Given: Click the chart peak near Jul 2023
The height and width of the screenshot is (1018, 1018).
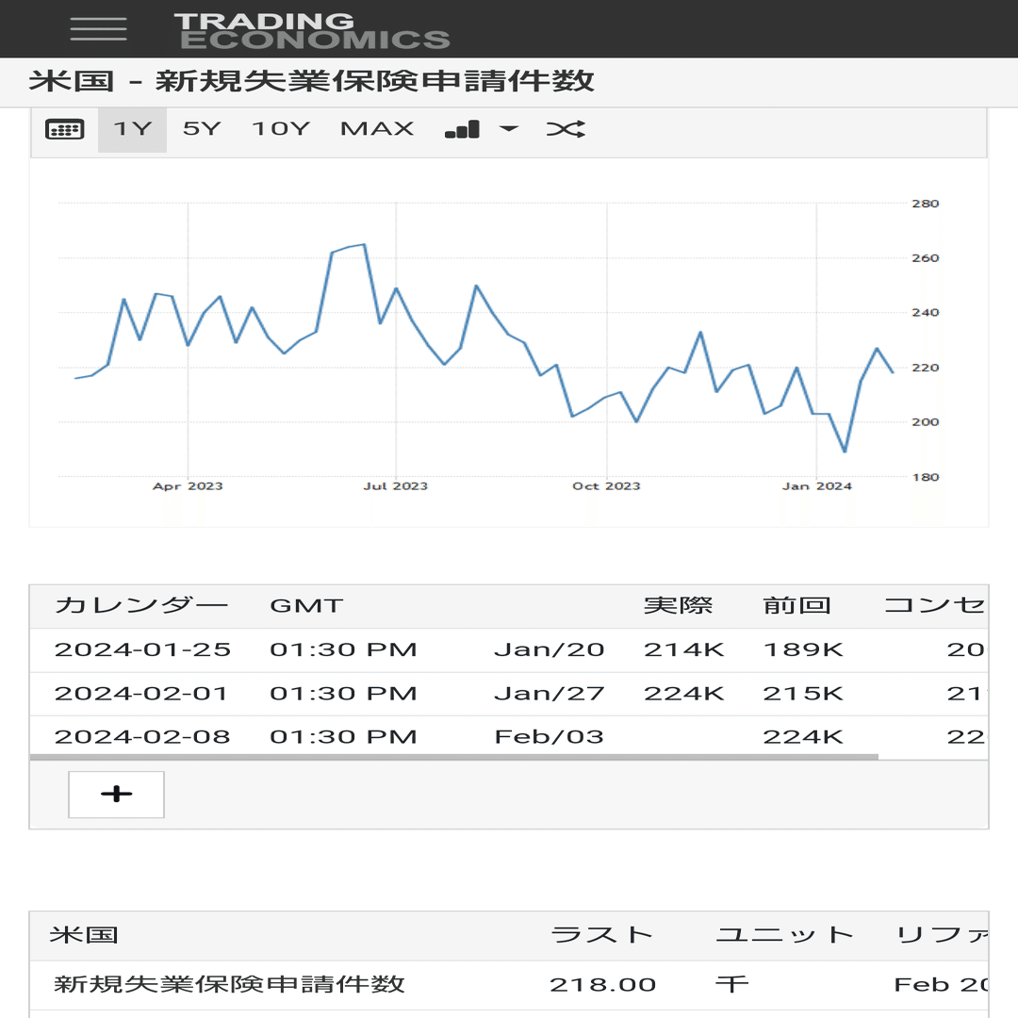Looking at the screenshot, I should (364, 245).
